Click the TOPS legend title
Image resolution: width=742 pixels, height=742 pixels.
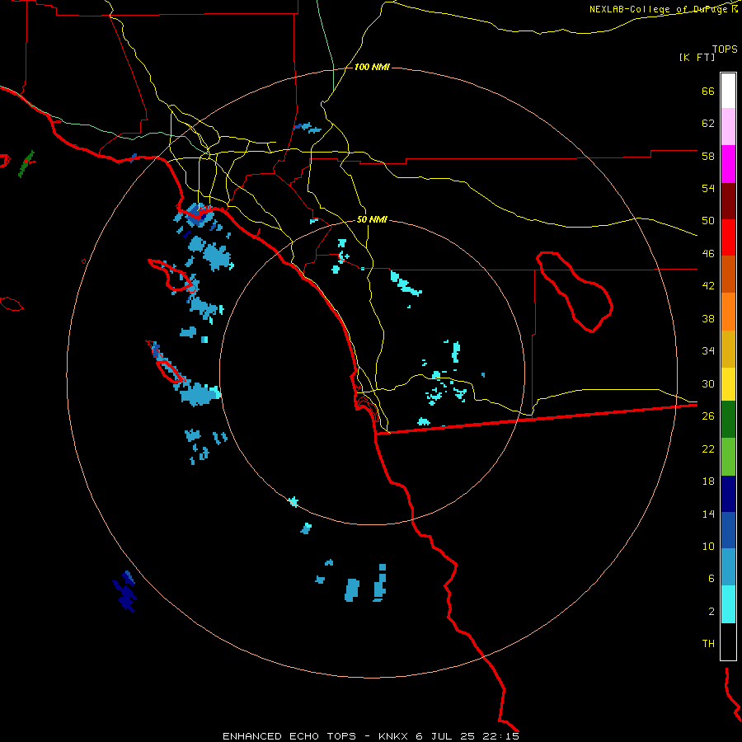coord(725,49)
